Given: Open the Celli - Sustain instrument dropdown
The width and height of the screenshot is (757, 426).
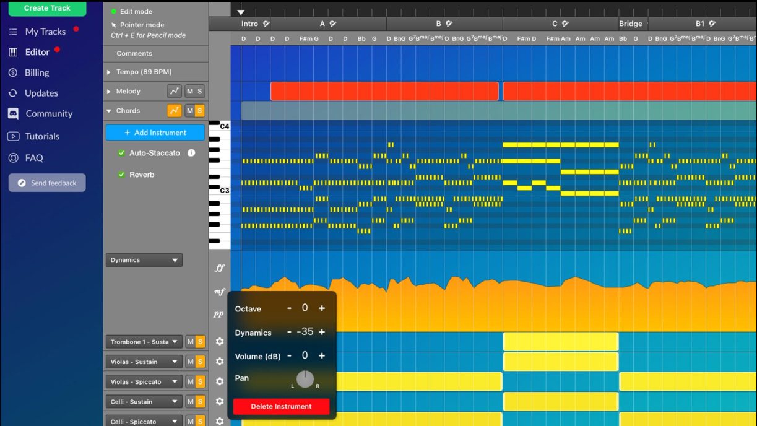Looking at the screenshot, I should 143,401.
